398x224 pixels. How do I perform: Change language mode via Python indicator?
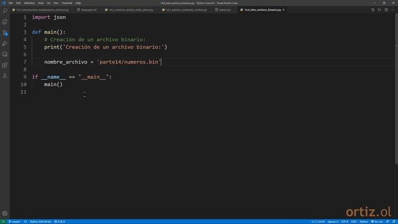coord(363,222)
